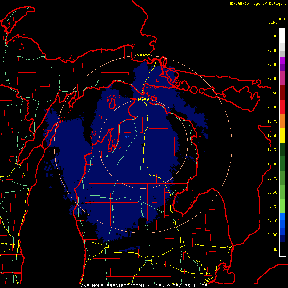Click the 2.00 legend value
This screenshot has height=288, width=288.
(272, 107)
